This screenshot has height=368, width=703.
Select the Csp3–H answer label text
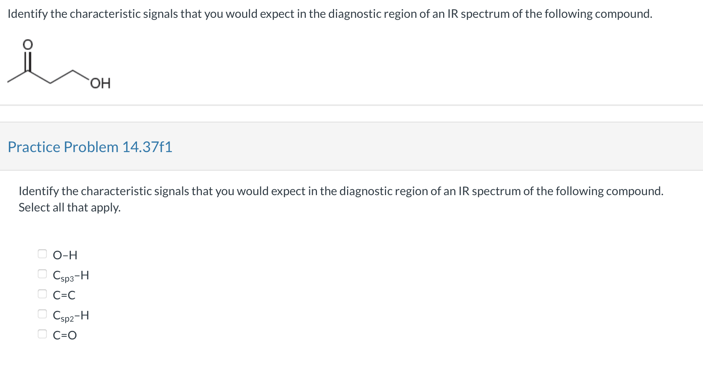coord(71,275)
